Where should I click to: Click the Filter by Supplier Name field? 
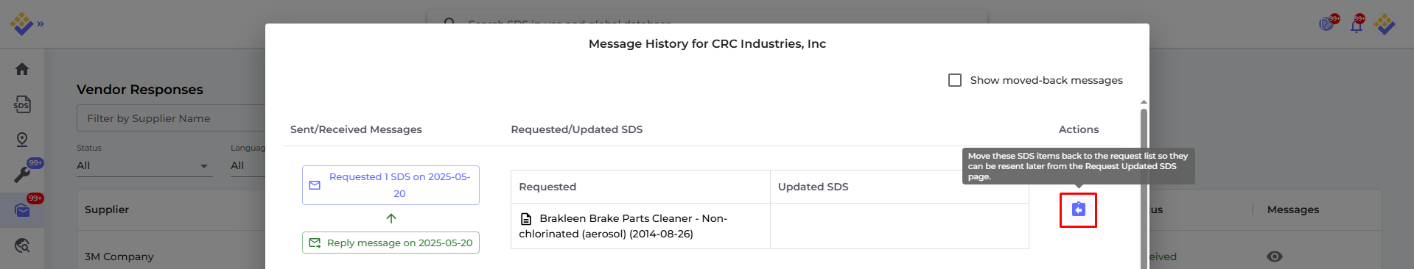point(171,118)
